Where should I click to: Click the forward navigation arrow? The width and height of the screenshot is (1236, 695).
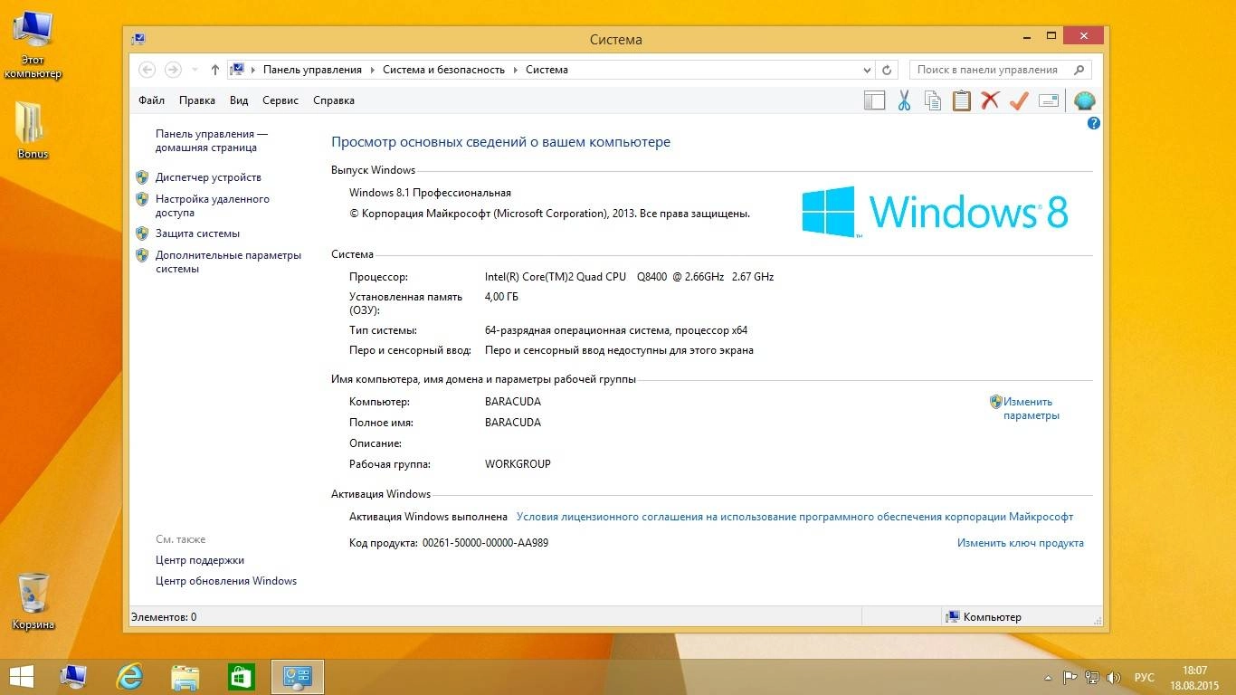(x=173, y=70)
